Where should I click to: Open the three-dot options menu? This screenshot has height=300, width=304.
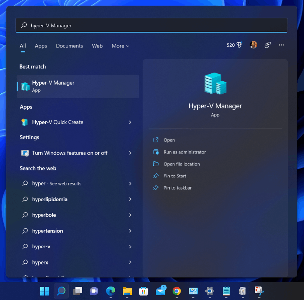click(x=281, y=45)
